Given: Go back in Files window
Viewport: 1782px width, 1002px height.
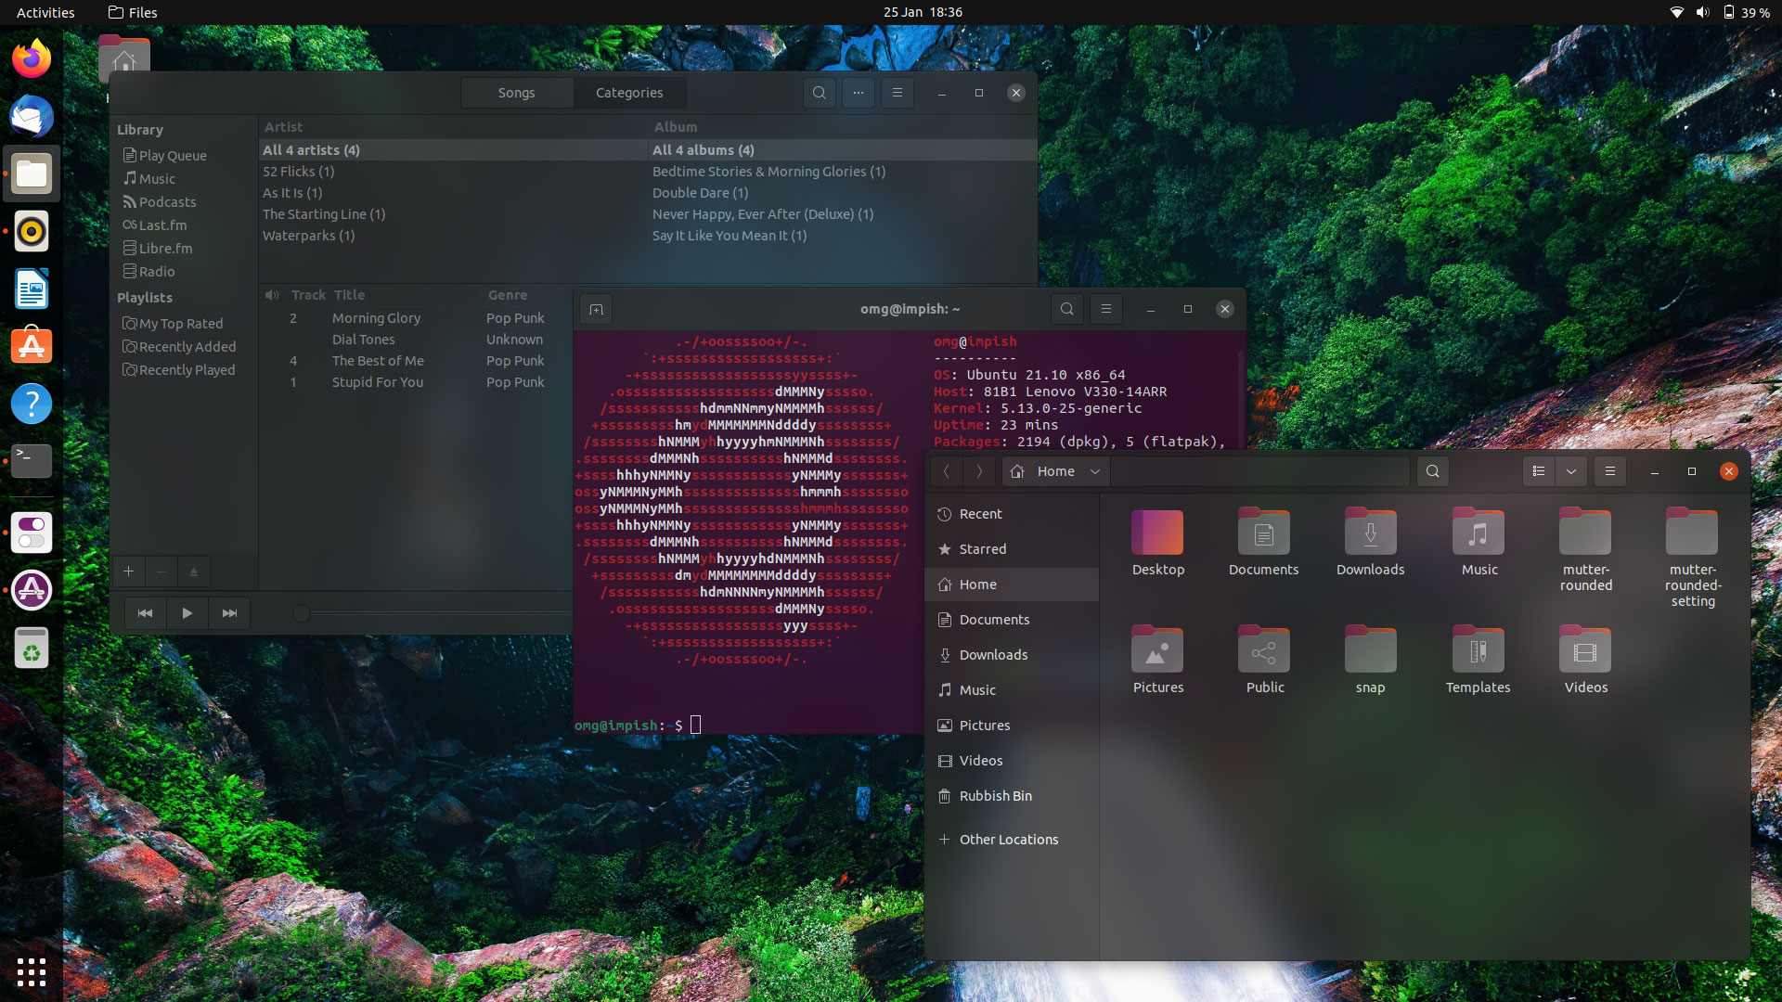Looking at the screenshot, I should [946, 471].
